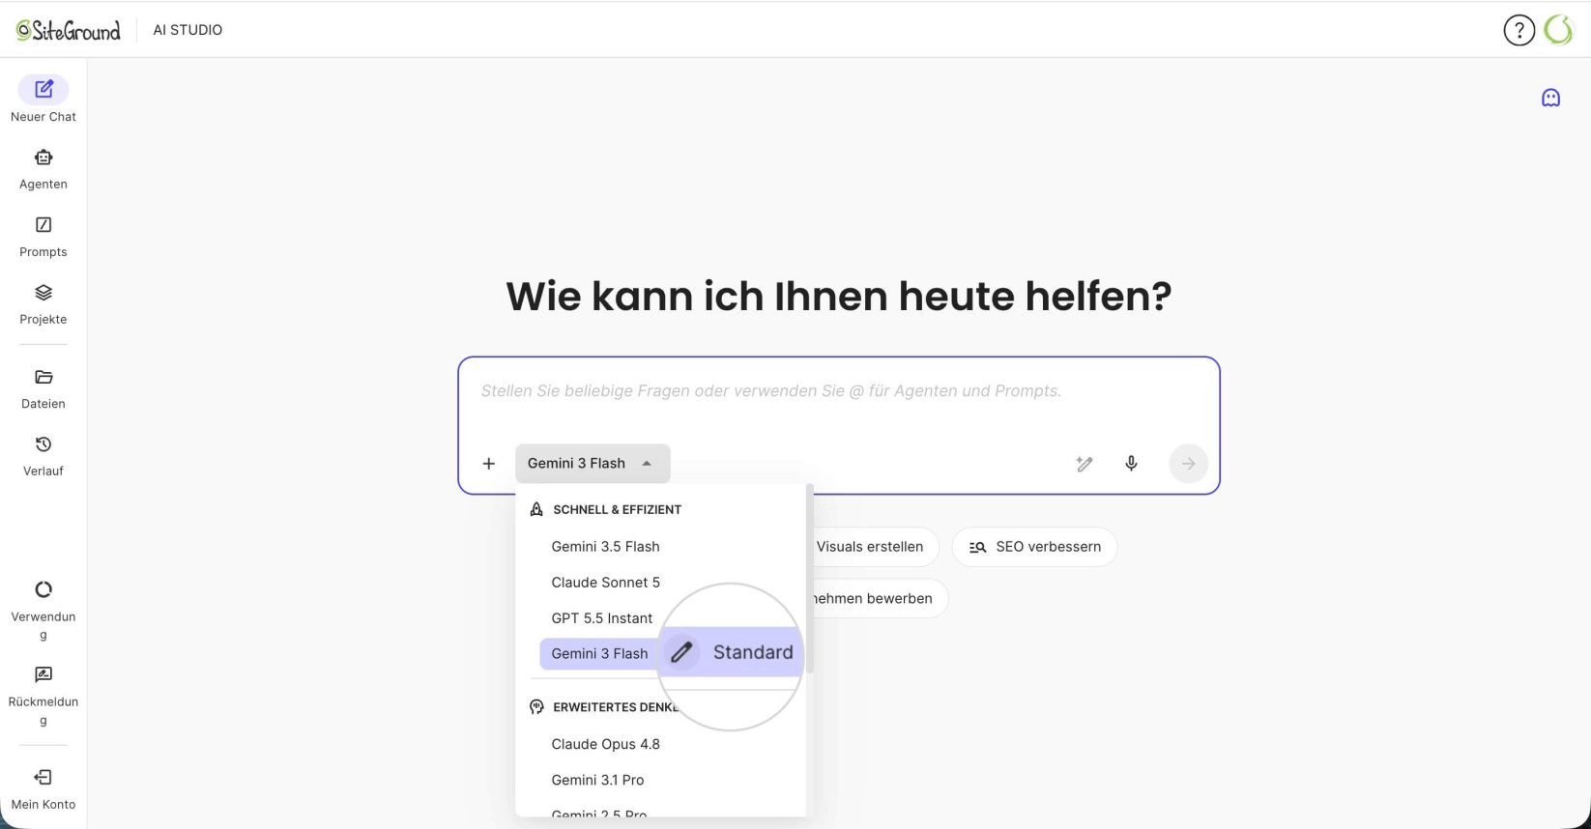Click the magic wand prompt enhance icon
Image resolution: width=1591 pixels, height=829 pixels.
(x=1085, y=464)
